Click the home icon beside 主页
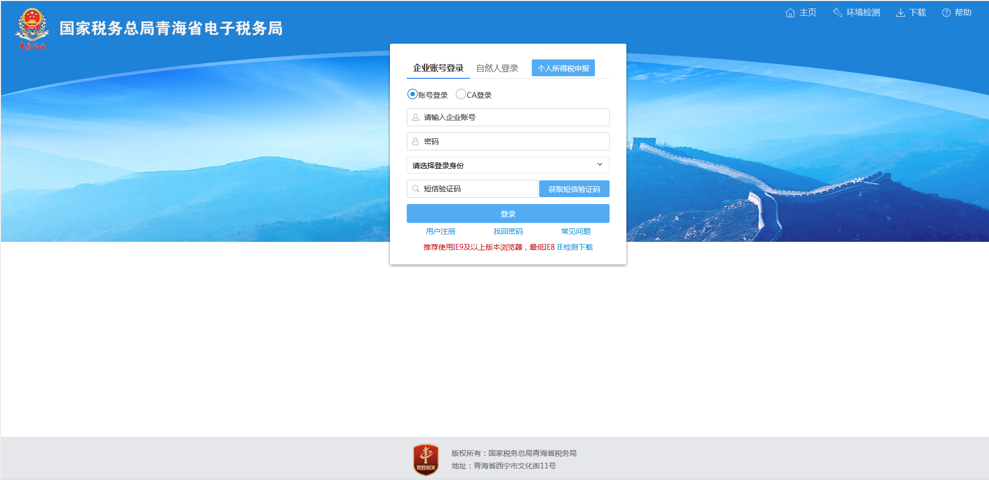The image size is (989, 480). click(x=790, y=12)
